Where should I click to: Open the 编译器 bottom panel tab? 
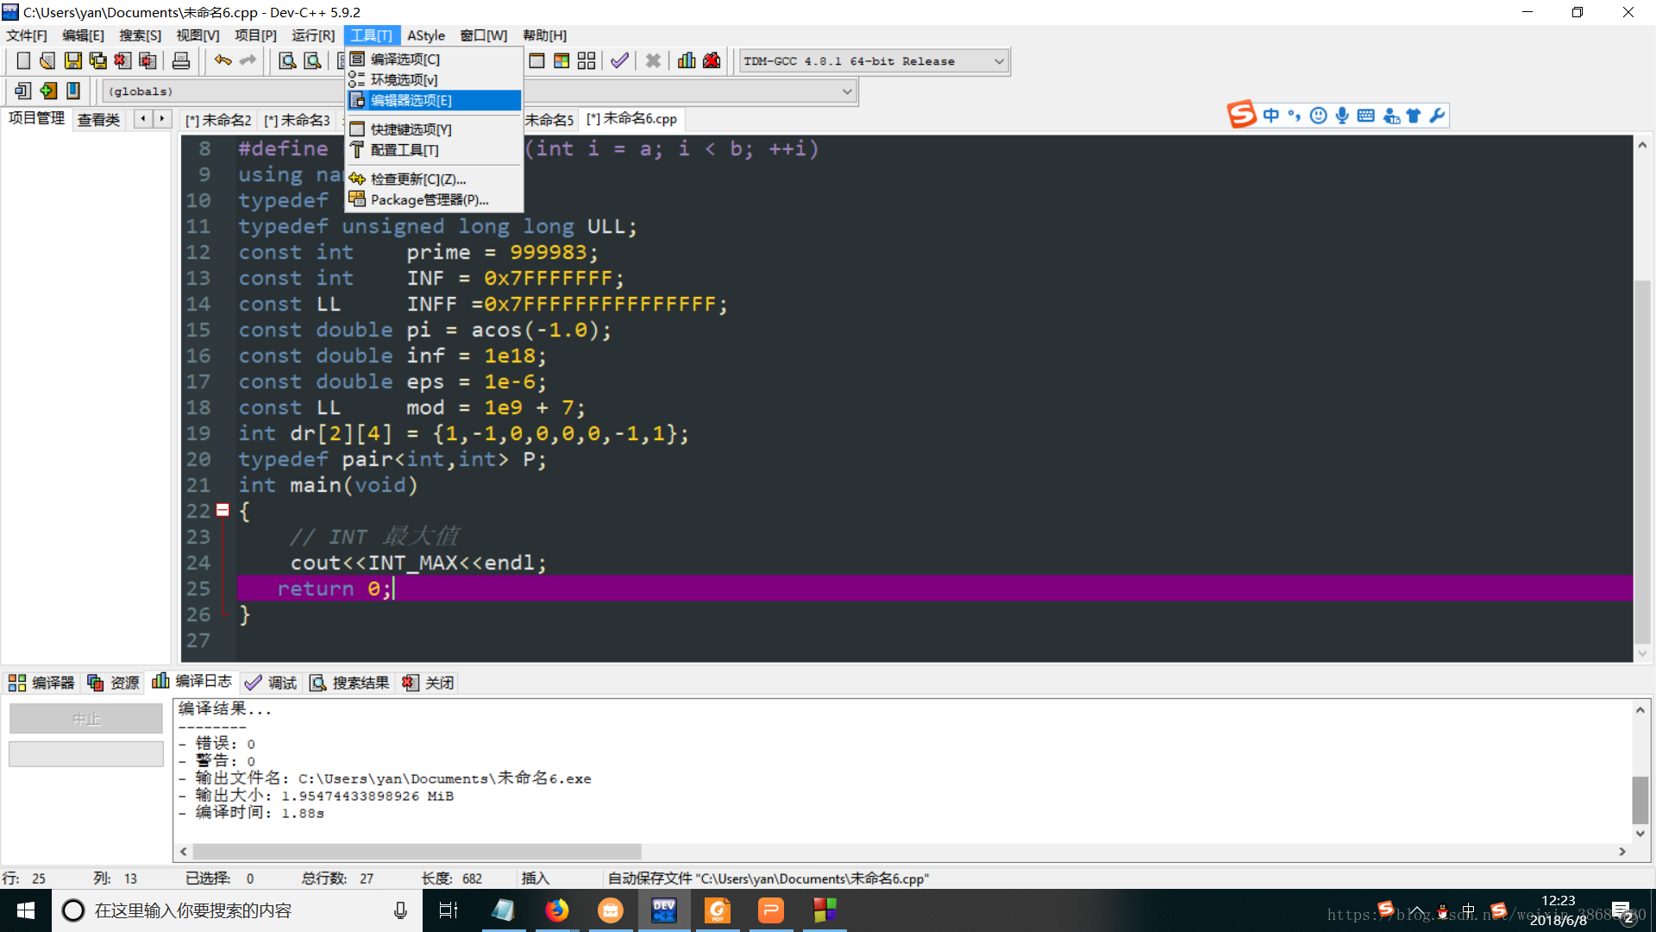click(41, 683)
